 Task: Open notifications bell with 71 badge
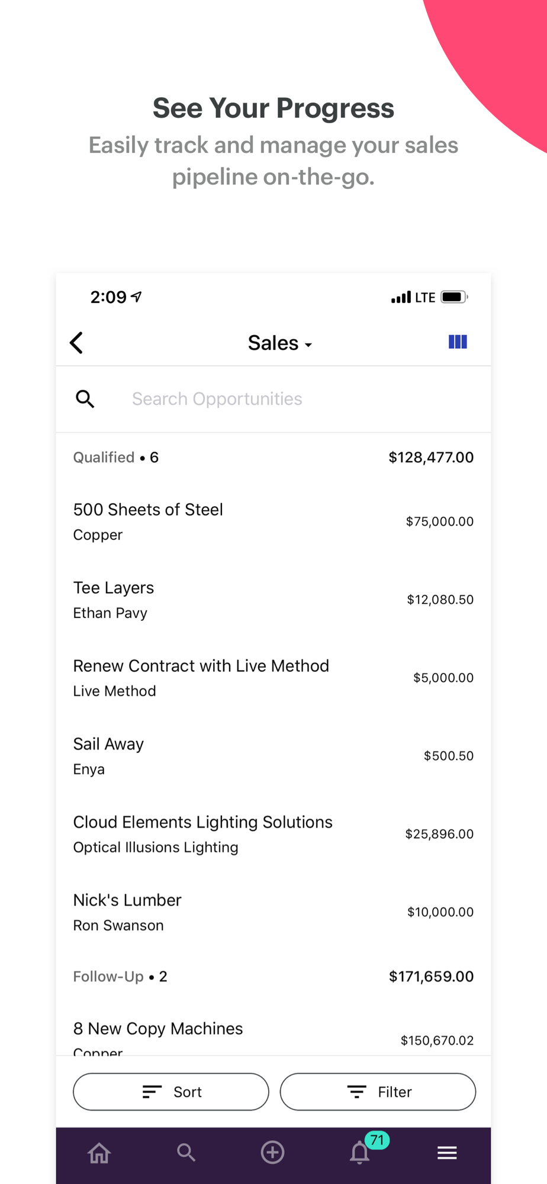pos(360,1153)
